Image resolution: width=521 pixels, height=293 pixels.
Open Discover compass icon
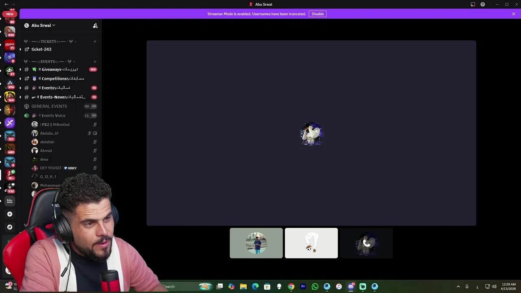point(10,227)
